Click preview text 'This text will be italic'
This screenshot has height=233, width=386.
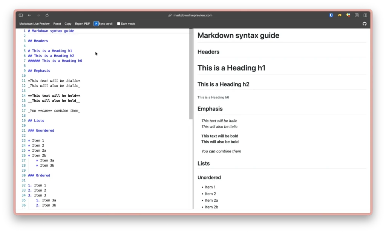(x=219, y=121)
